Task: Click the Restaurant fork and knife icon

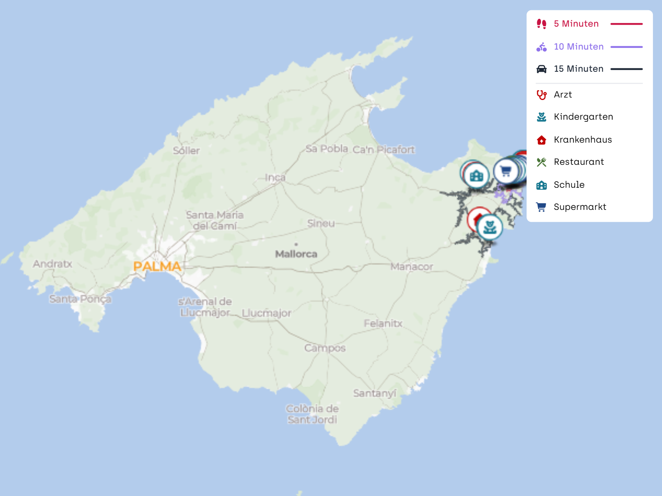Action: point(541,162)
